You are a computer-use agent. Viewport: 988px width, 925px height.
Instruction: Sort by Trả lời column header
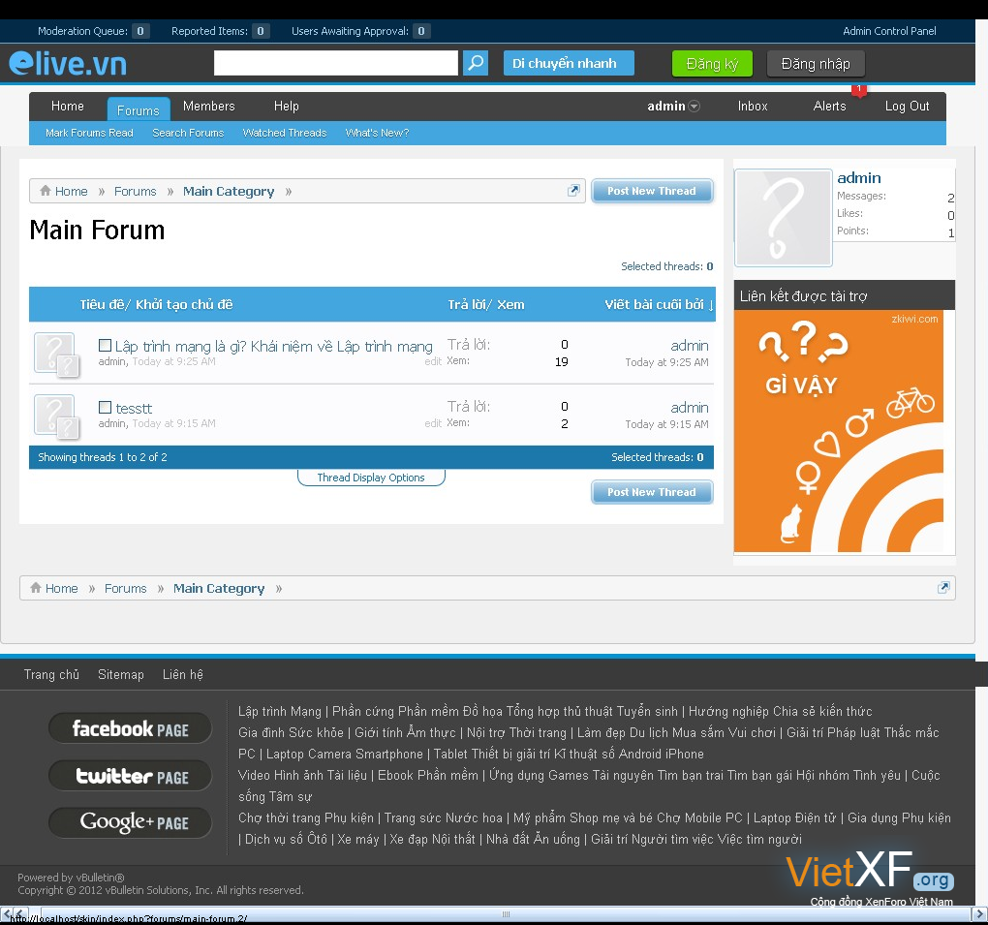486,304
